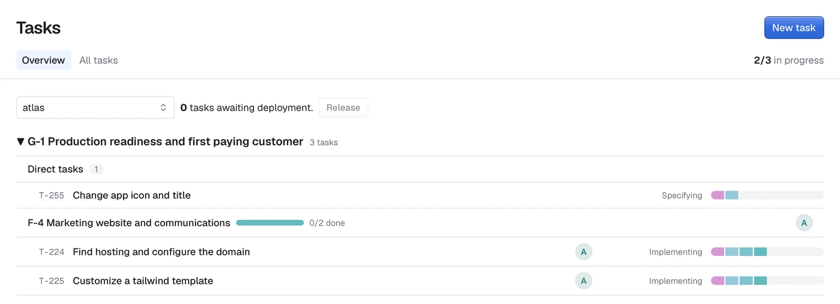Viewport: 840px width, 304px height.
Task: Click the T-225 task ID
Action: (51, 281)
